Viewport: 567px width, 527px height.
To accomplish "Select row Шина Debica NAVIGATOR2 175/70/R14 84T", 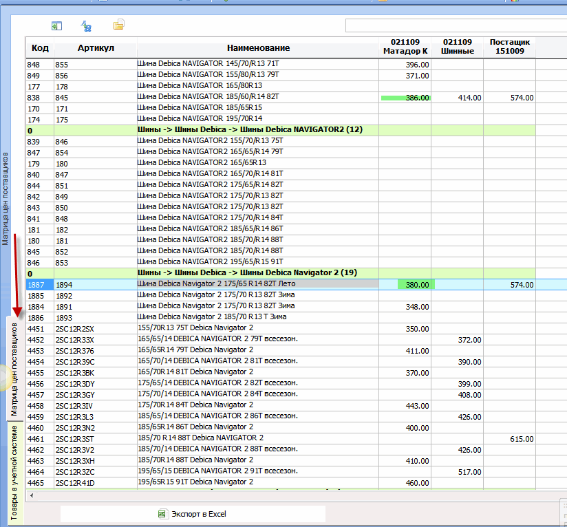I will click(x=281, y=218).
